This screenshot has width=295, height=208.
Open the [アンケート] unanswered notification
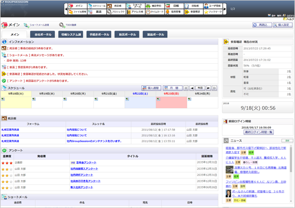pos(38,81)
